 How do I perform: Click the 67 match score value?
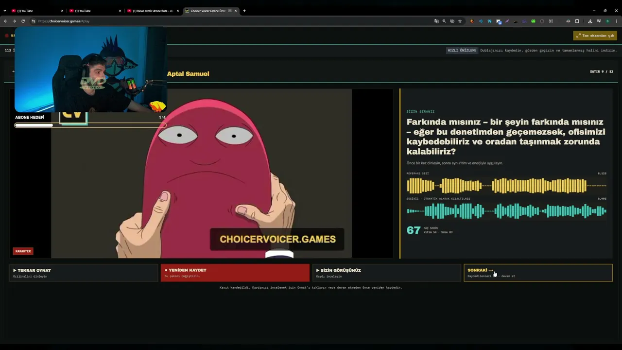click(x=414, y=230)
